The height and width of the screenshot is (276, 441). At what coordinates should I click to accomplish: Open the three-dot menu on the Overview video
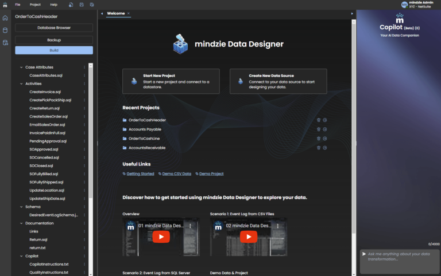pos(191,226)
